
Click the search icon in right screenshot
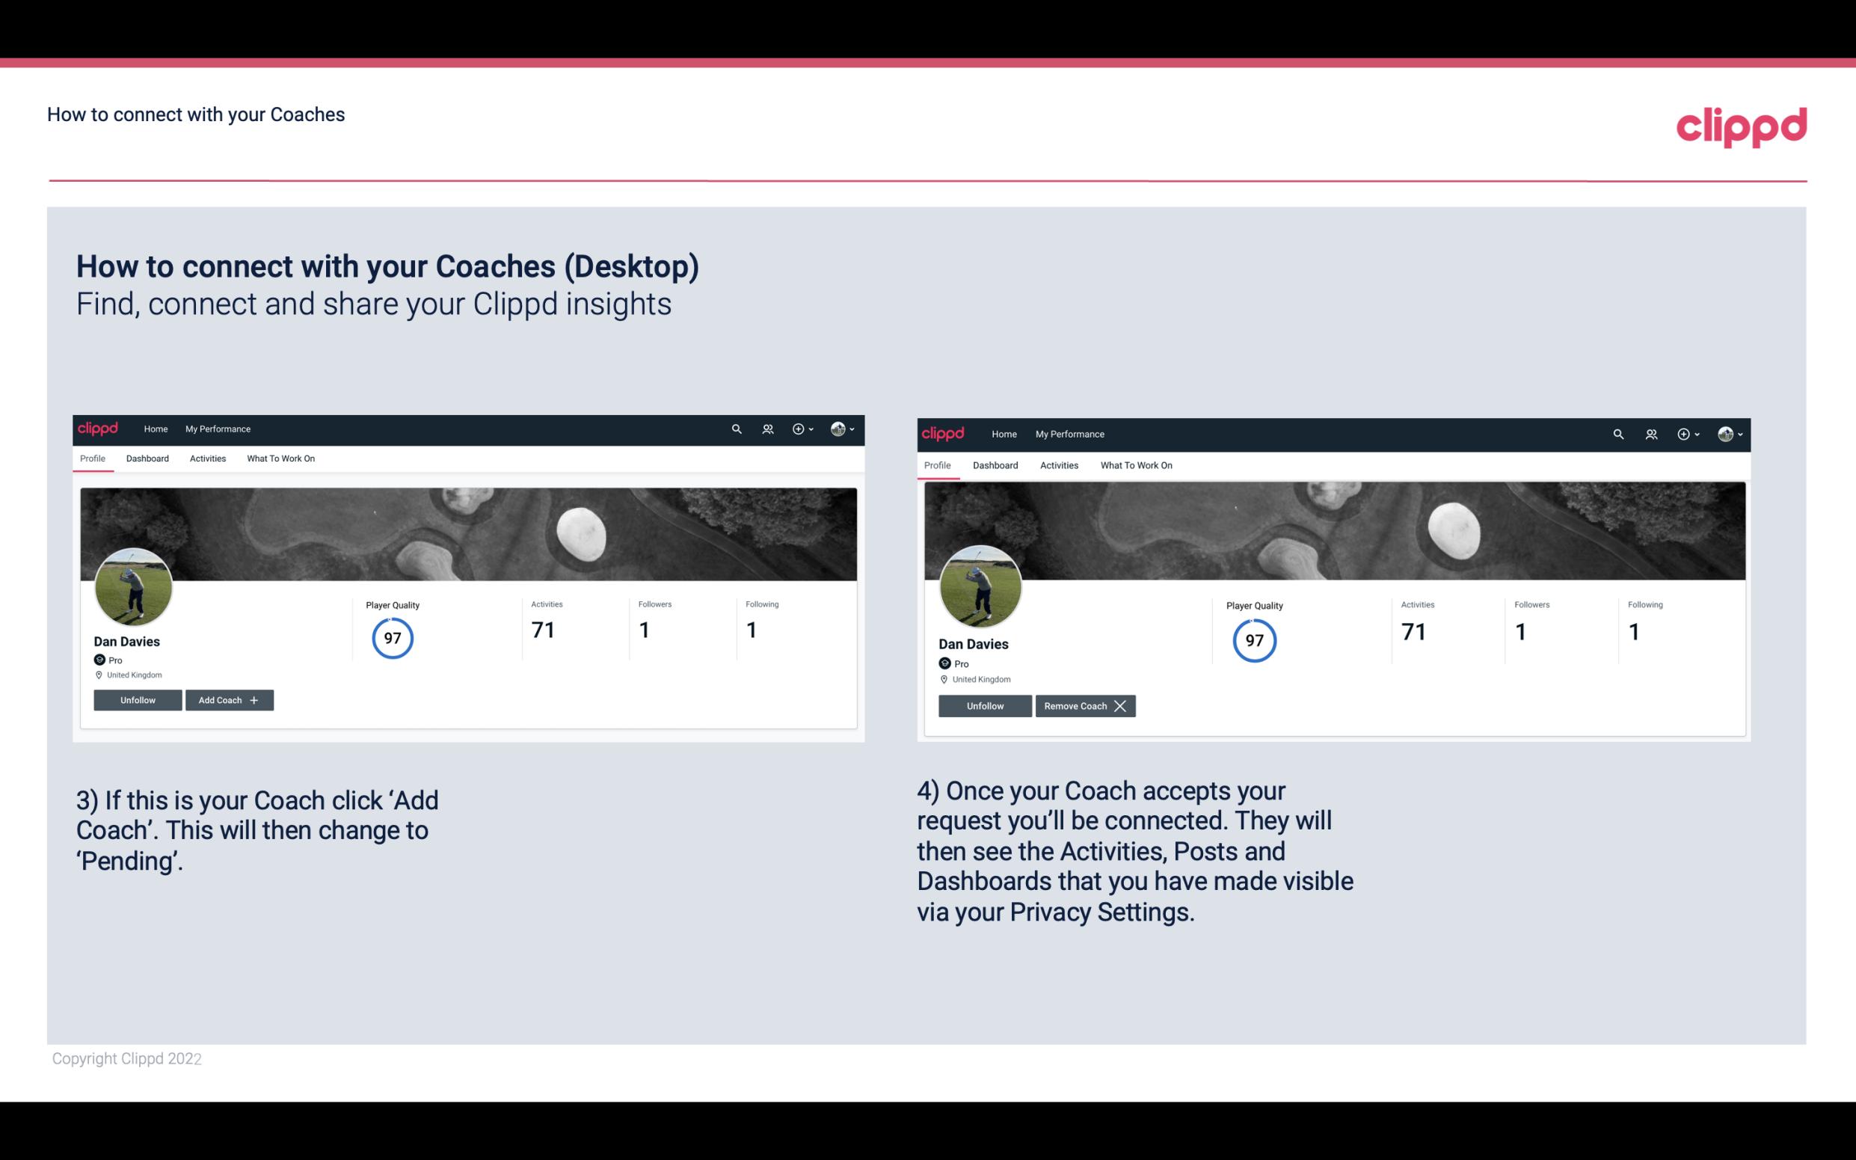click(1618, 433)
